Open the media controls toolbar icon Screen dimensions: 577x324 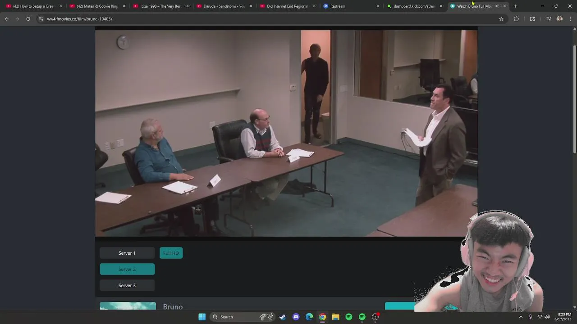point(549,19)
